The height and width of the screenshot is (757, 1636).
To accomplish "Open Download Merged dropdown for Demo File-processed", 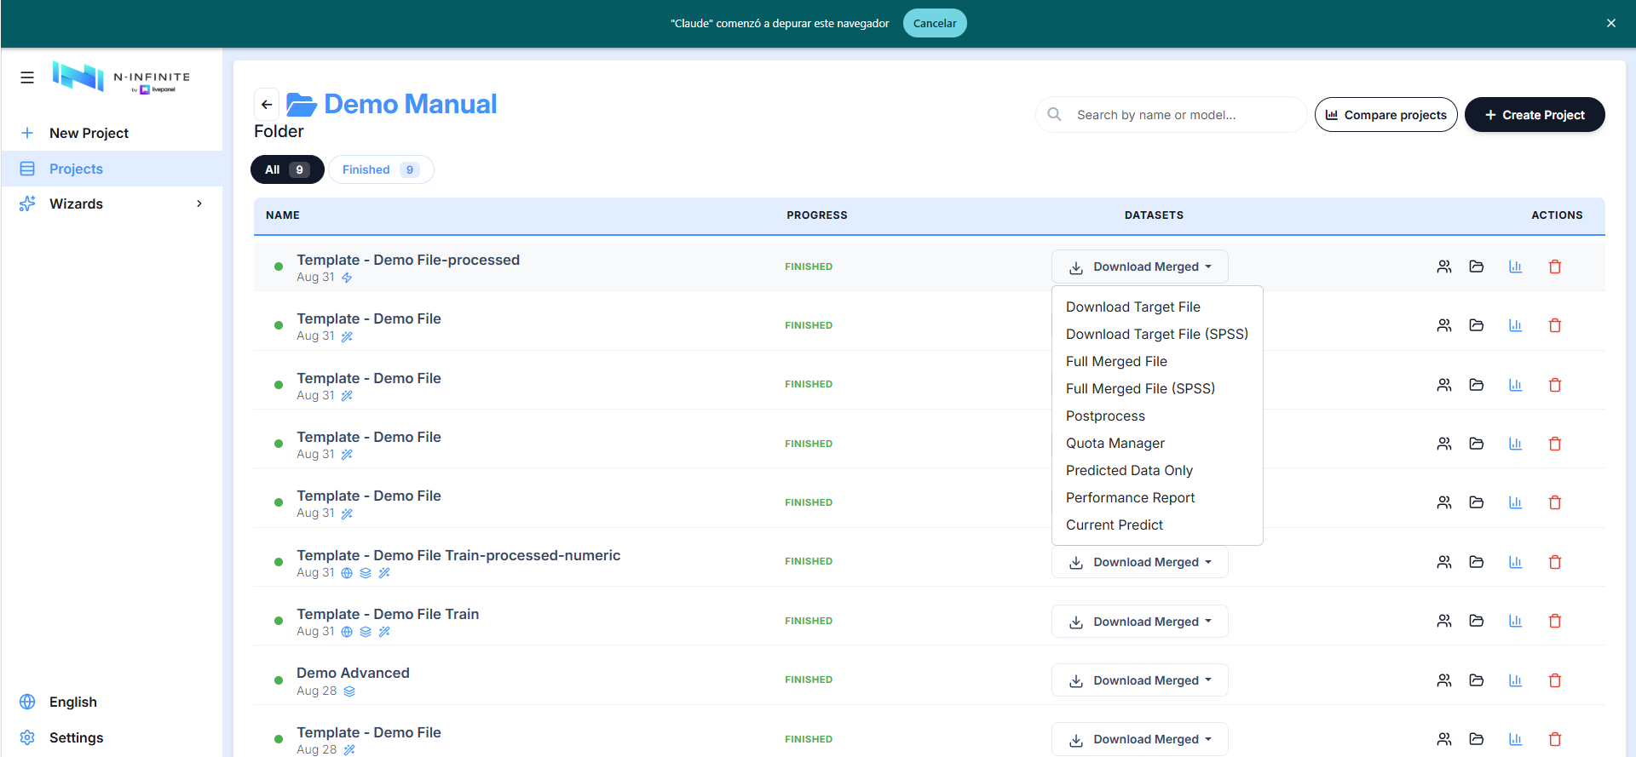I will 1140,267.
